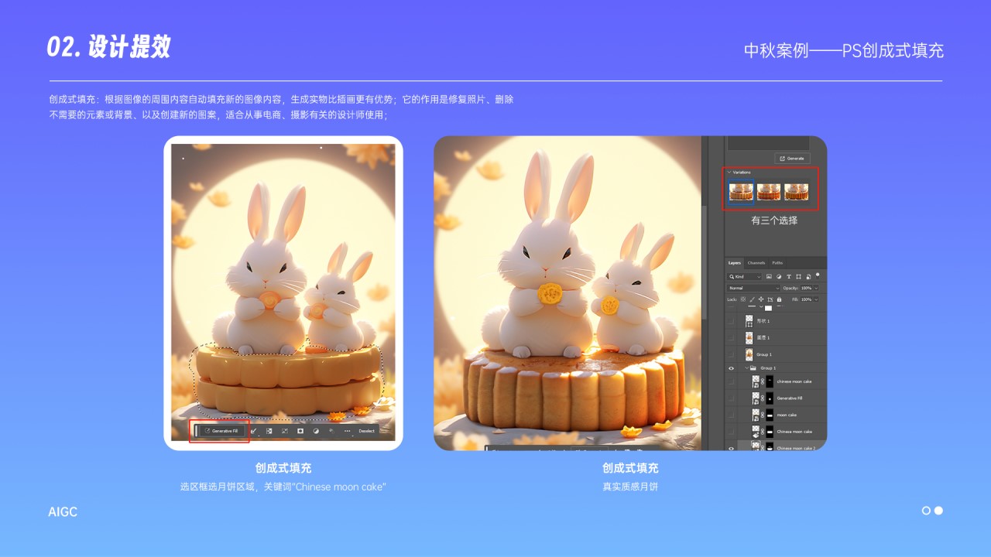
Task: Switch to the Channels tab
Action: point(756,262)
